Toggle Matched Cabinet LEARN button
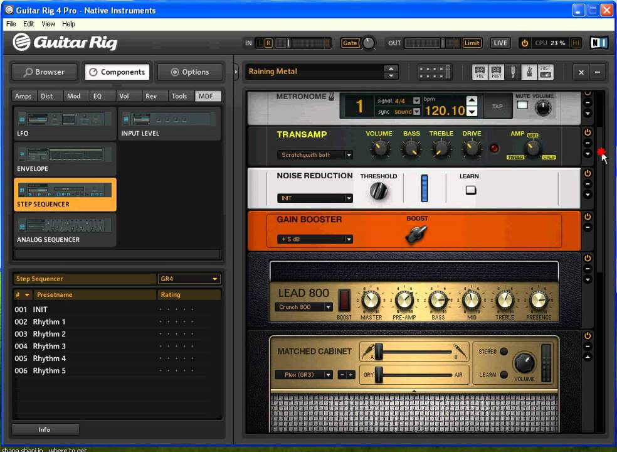Viewport: 617px width, 452px height. point(504,375)
